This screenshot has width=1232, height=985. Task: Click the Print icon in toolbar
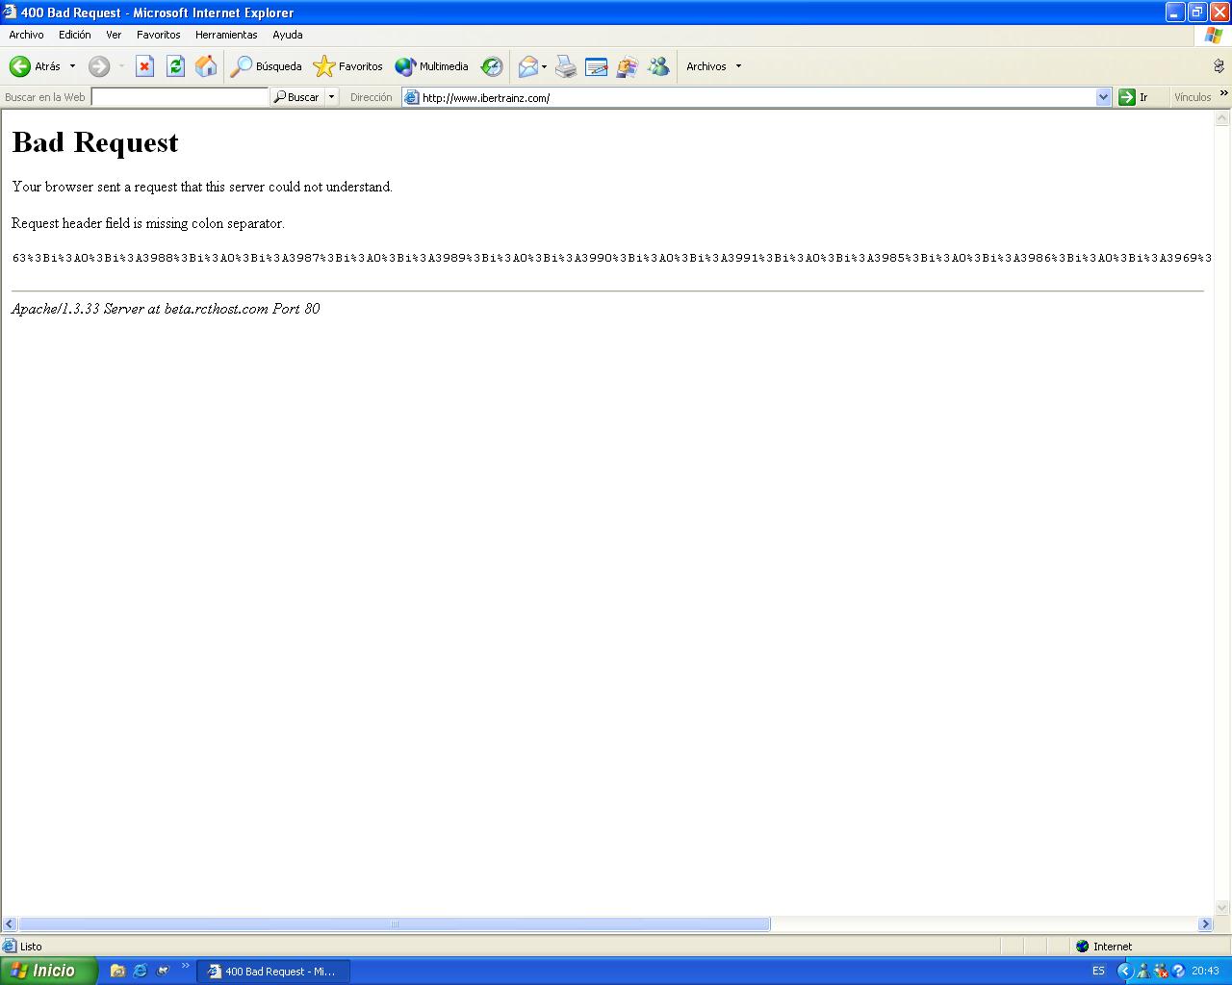tap(566, 66)
